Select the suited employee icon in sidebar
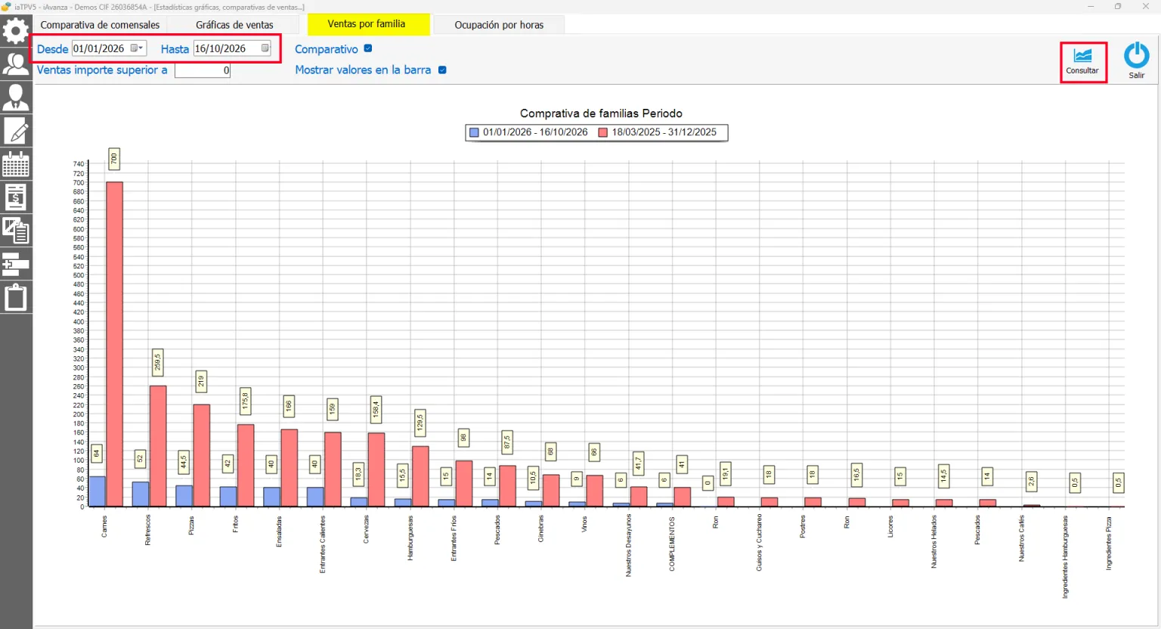 coord(16,98)
